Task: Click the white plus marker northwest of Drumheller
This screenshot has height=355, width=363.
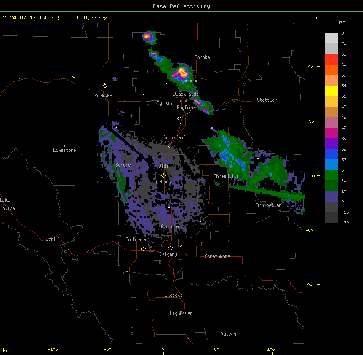Action: [258, 158]
